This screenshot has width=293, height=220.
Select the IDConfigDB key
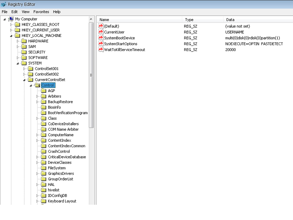[x=57, y=196]
